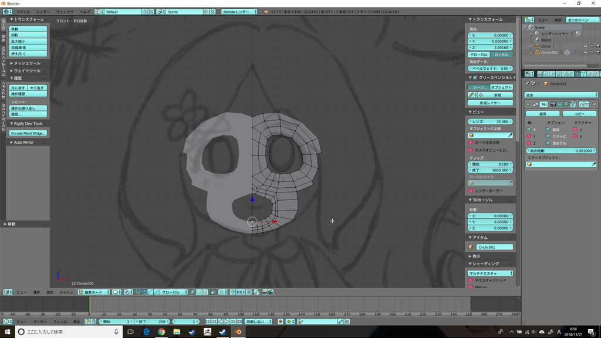Add a new scene with plus icon
The width and height of the screenshot is (601, 338).
click(206, 12)
